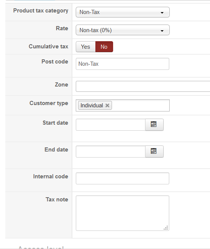This screenshot has height=249, width=210.
Task: Remove the Individual customer type tag
Action: (x=107, y=105)
